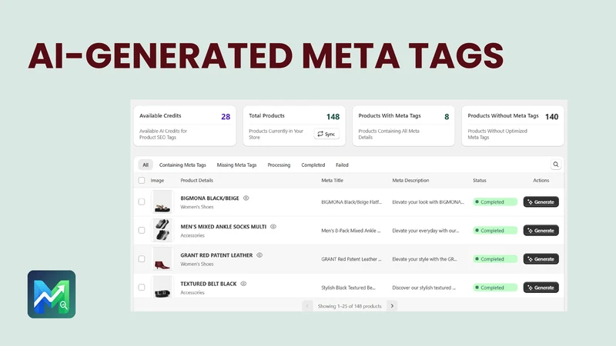Click Products With Meta Tags value 8
Screen dimensions: 616x346
[447, 117]
